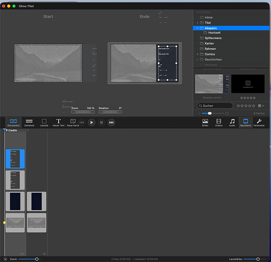Select the Abspann rechts thumbnail
Image resolution: width=271 pixels, height=262 pixels.
click(212, 84)
